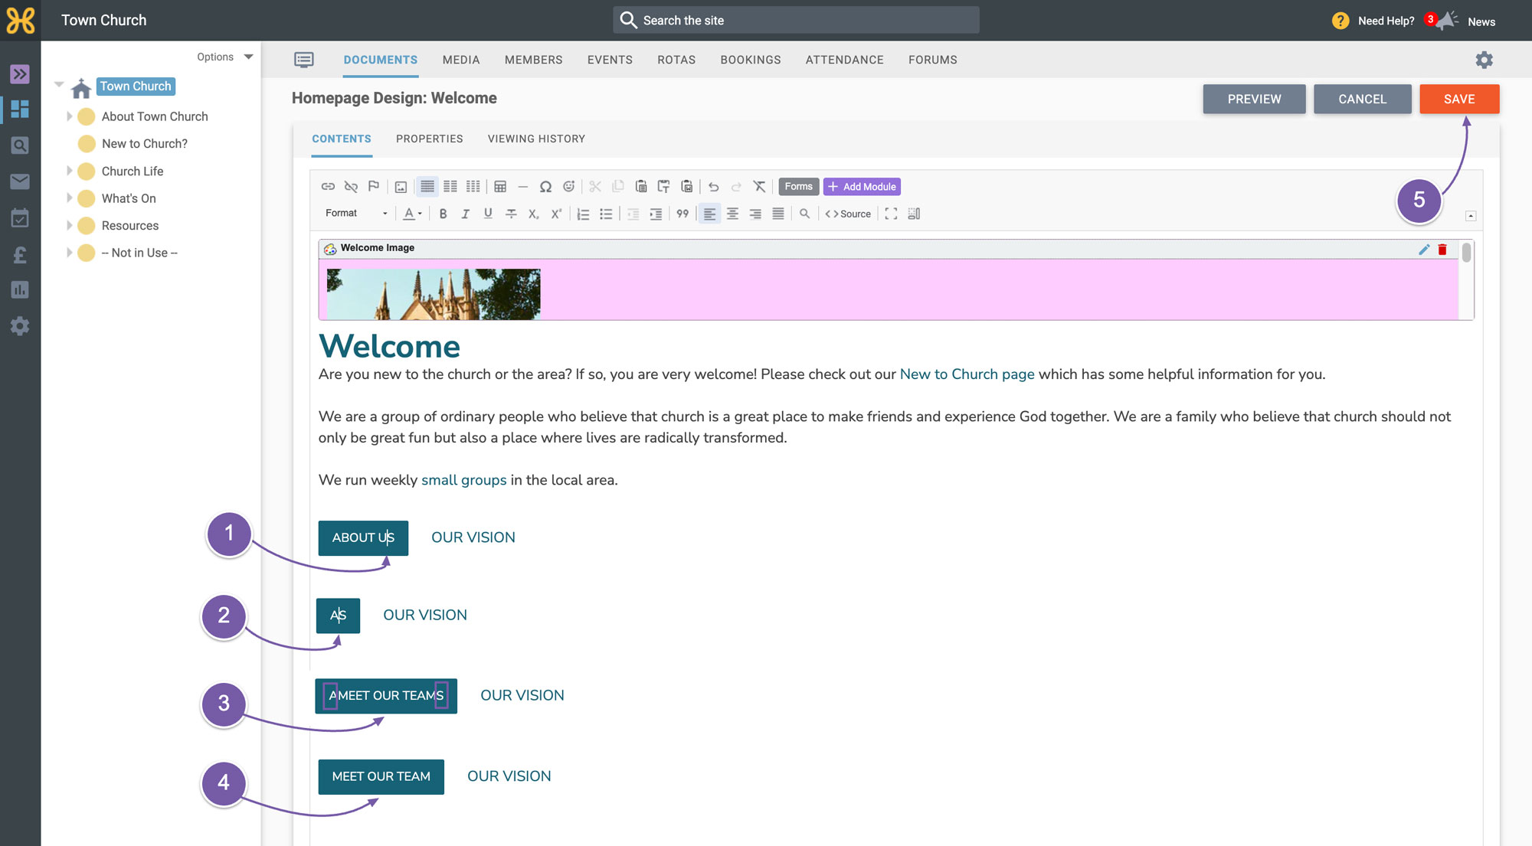Click the insert link icon in toolbar
The height and width of the screenshot is (846, 1532).
click(328, 187)
